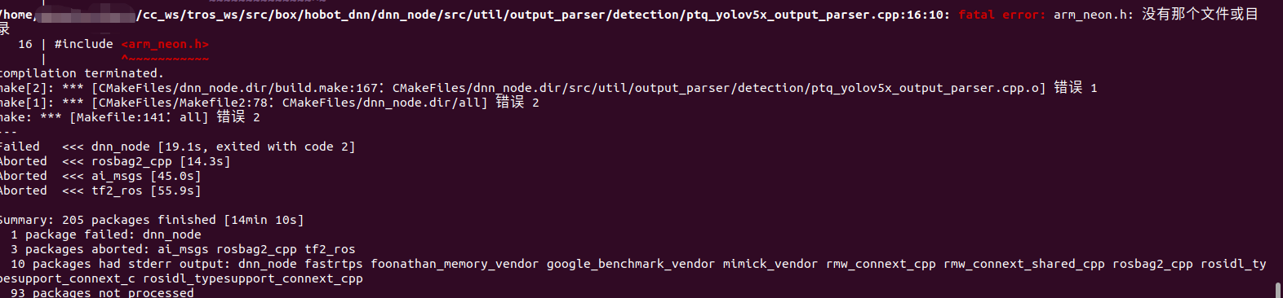The image size is (1283, 298).
Task: Click the '1 package failed: dnn_node' line
Action: click(106, 234)
